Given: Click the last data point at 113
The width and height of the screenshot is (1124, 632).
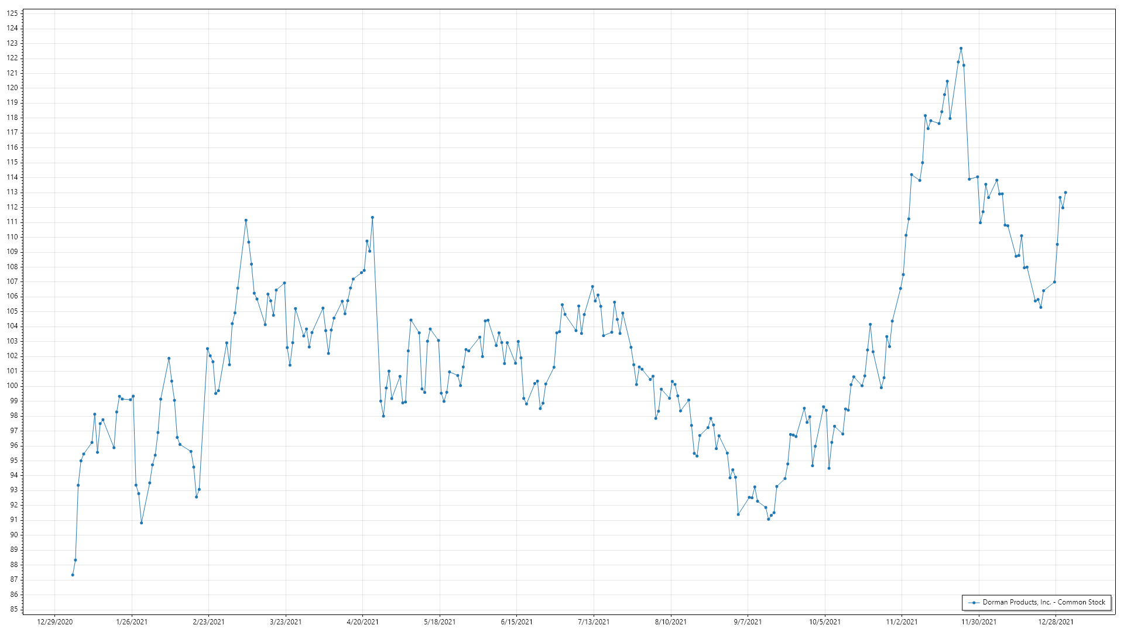Looking at the screenshot, I should (x=1065, y=193).
